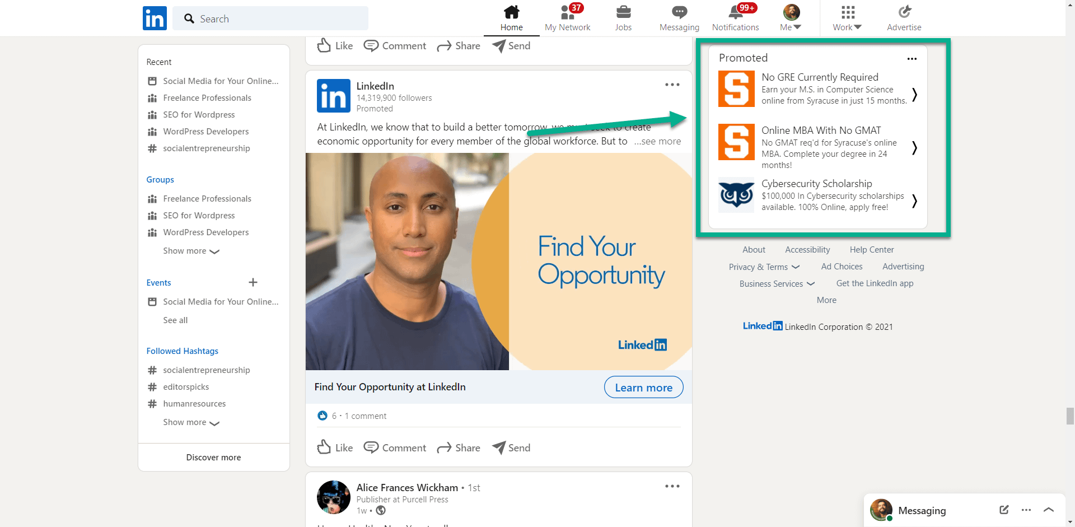Open options menu of Alice Frances Wickham post
1075x527 pixels.
(672, 486)
